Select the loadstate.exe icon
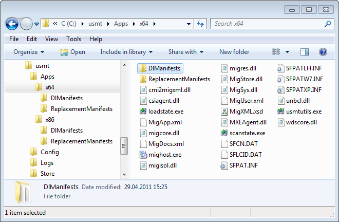 [x=143, y=111]
